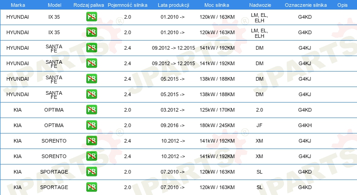Viewport: 357px width, 195px height.
Task: Select the 03.2012 -> production date cell
Action: (173, 110)
